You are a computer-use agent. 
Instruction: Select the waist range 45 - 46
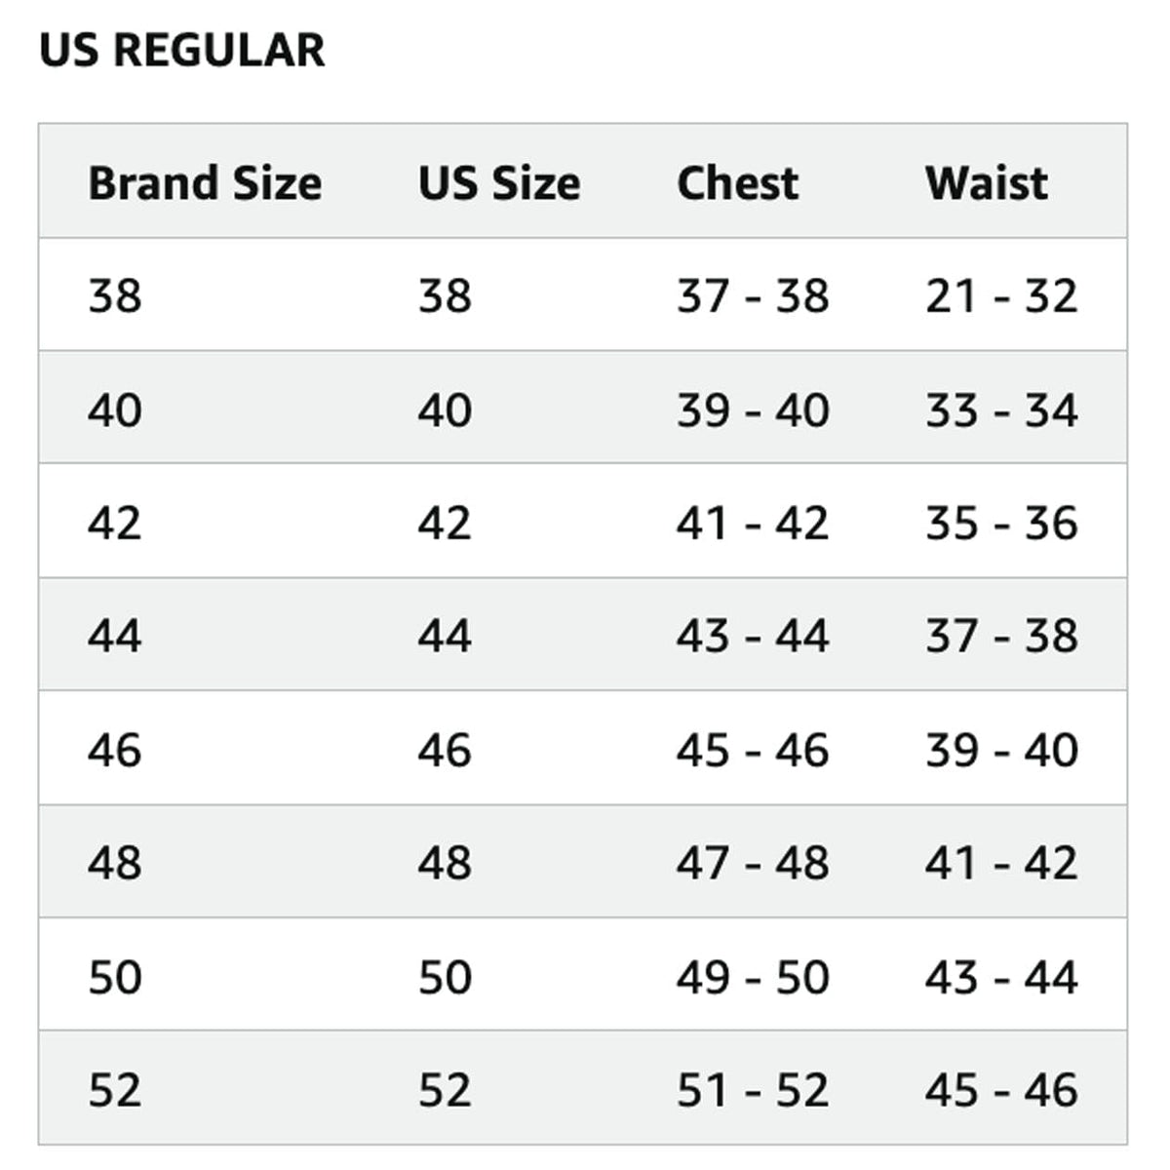click(1001, 1089)
